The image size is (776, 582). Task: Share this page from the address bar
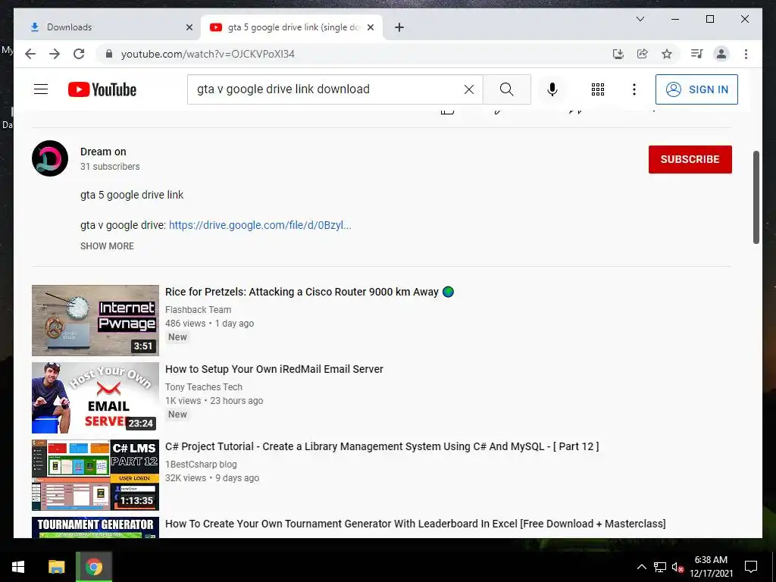[643, 54]
